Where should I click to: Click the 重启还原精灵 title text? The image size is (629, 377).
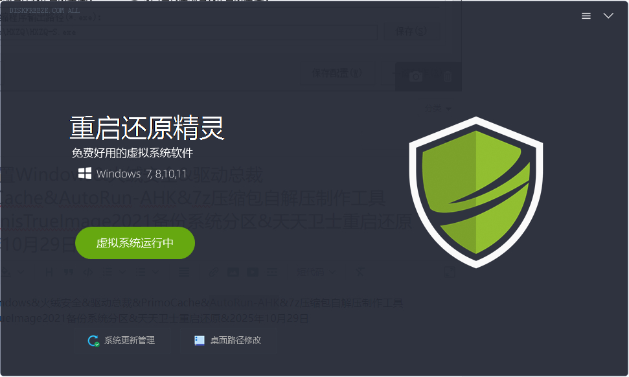tap(147, 128)
